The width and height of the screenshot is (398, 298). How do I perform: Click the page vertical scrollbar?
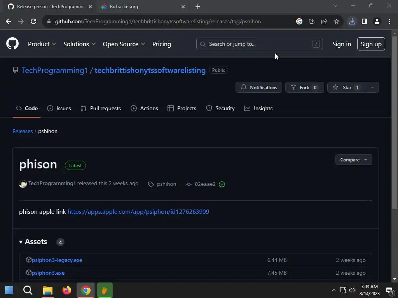pyautogui.click(x=395, y=123)
